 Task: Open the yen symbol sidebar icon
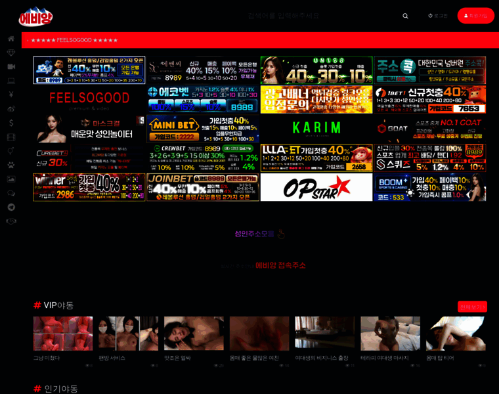[x=11, y=95]
